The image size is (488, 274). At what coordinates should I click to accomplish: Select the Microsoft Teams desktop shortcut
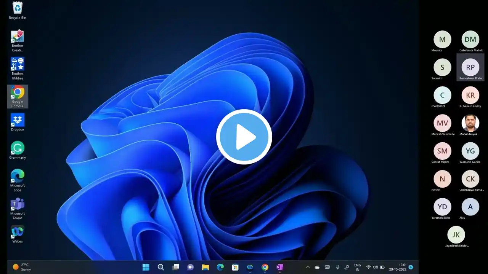18,209
